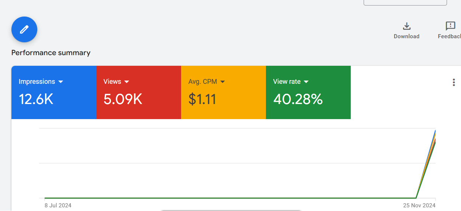
Task: Expand the Impressions metric dropdown arrow
Action: (x=61, y=82)
